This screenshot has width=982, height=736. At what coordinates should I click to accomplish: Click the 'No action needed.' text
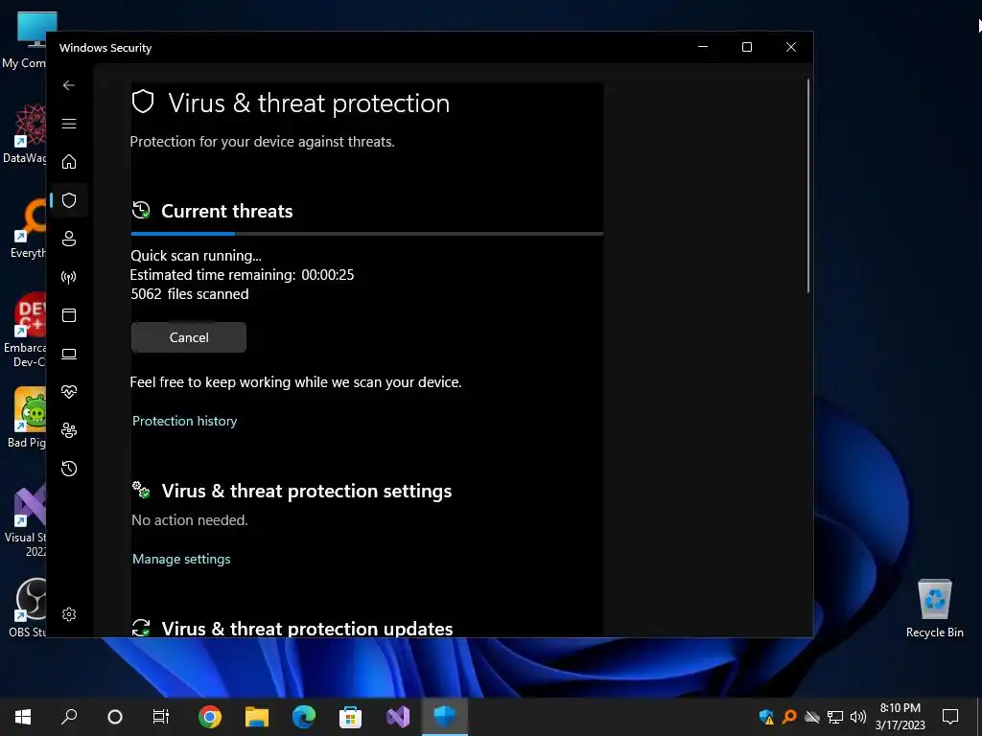(x=189, y=520)
